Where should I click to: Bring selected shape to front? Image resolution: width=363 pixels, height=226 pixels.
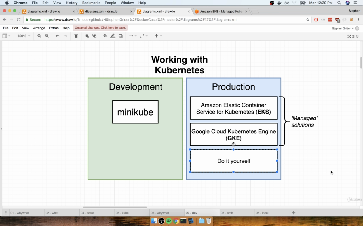coord(87,36)
